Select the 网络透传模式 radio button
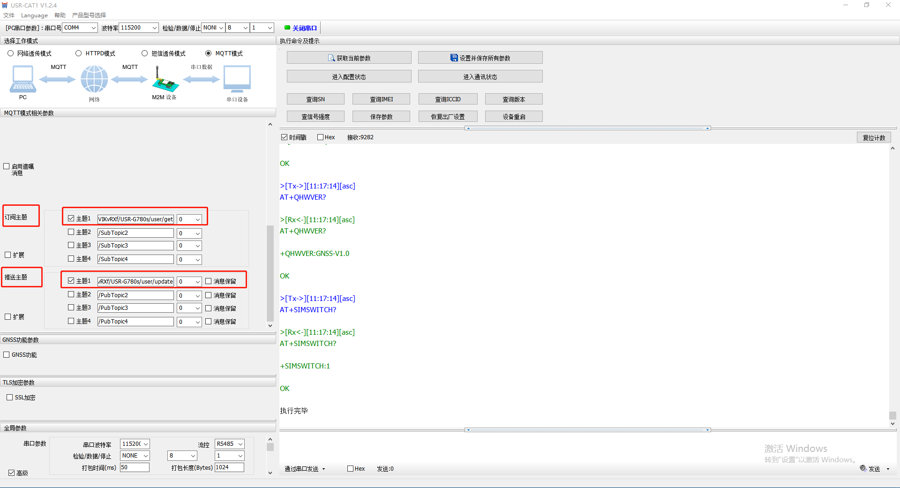Image resolution: width=900 pixels, height=488 pixels. tap(11, 53)
